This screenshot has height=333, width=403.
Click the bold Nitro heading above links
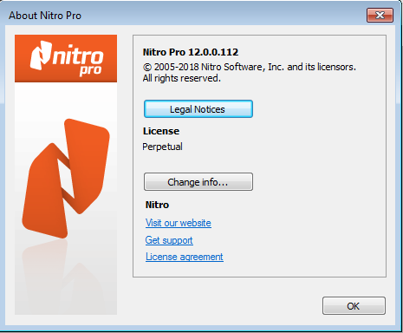point(157,205)
